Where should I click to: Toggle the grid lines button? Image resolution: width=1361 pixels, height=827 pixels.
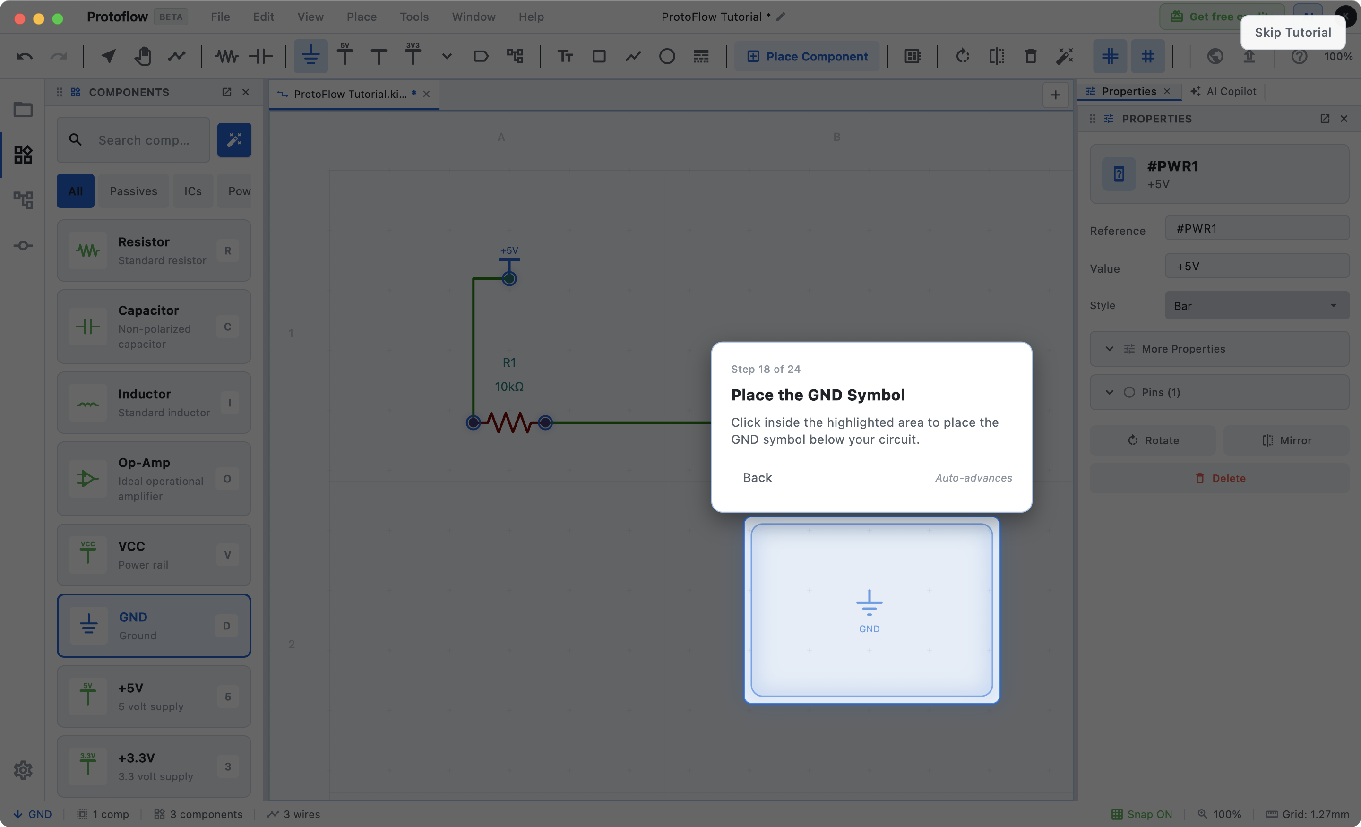click(1110, 56)
